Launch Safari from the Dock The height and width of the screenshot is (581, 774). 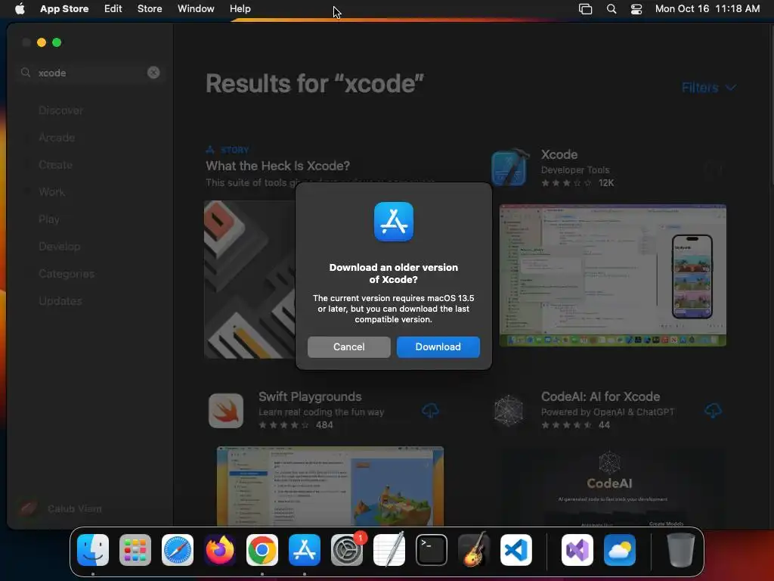[x=178, y=550]
